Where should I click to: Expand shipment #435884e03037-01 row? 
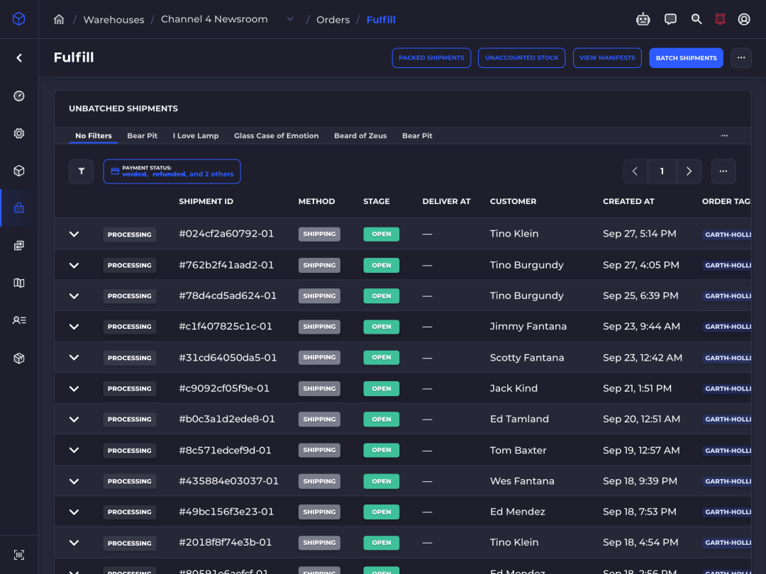[74, 482]
